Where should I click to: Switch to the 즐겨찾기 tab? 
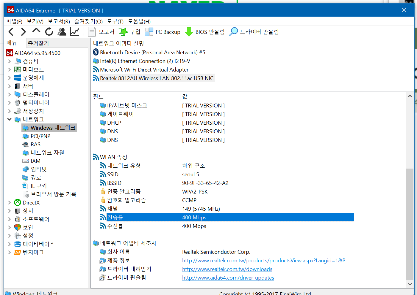point(38,43)
